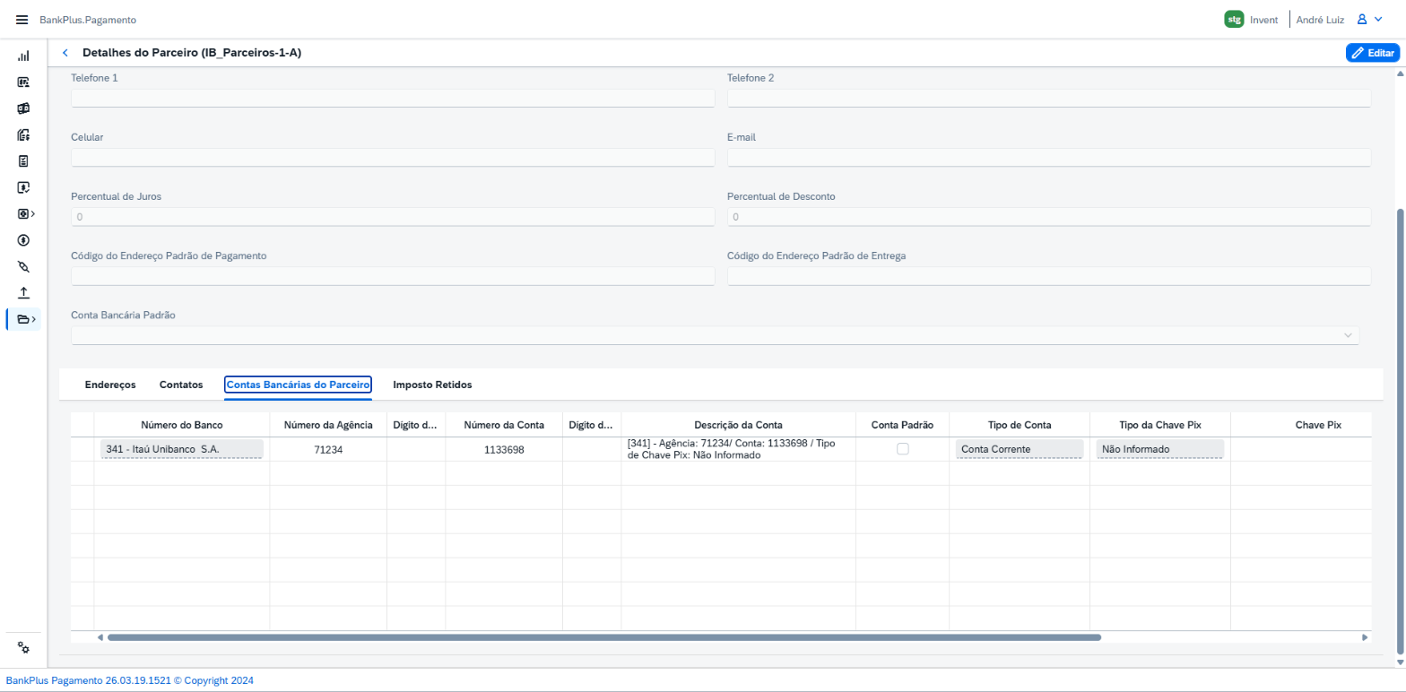The image size is (1406, 692).
Task: Click the E-mail input field
Action: (x=1049, y=157)
